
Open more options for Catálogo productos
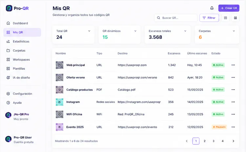click(x=233, y=90)
